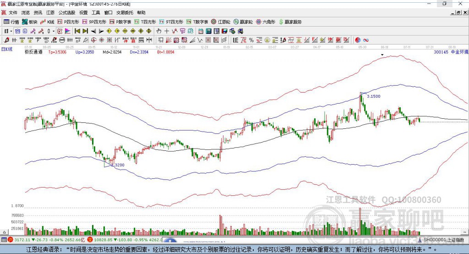Click the 3172.11 index value in status bar

(22, 240)
